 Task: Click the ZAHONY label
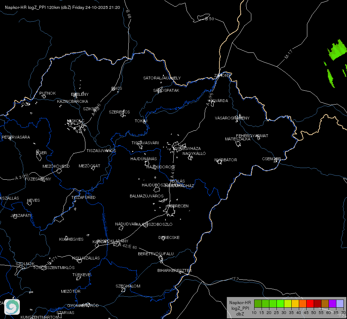(222, 75)
